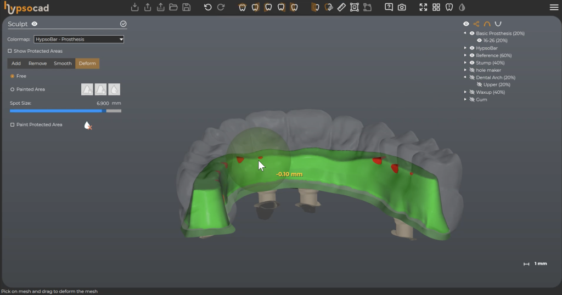Click the Spot Size slider track
562x295 pixels.
[65, 111]
